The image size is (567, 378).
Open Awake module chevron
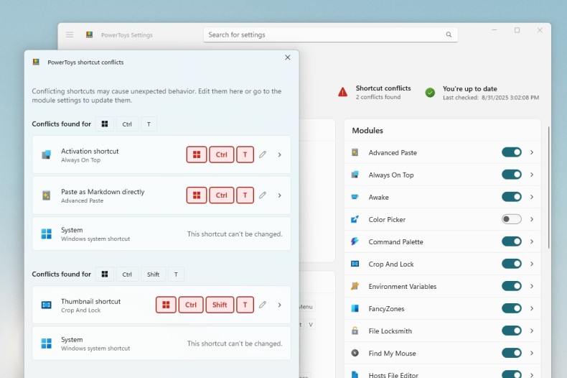tap(532, 197)
